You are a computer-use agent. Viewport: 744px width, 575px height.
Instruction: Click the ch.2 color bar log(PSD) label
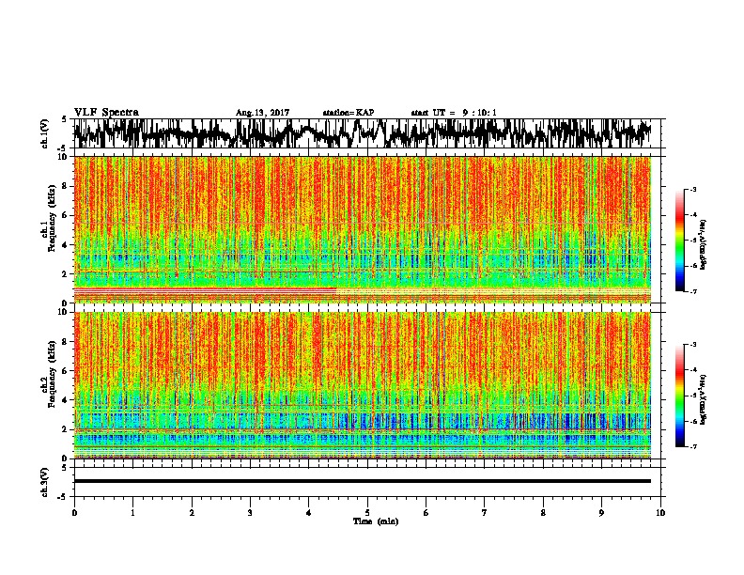click(703, 400)
